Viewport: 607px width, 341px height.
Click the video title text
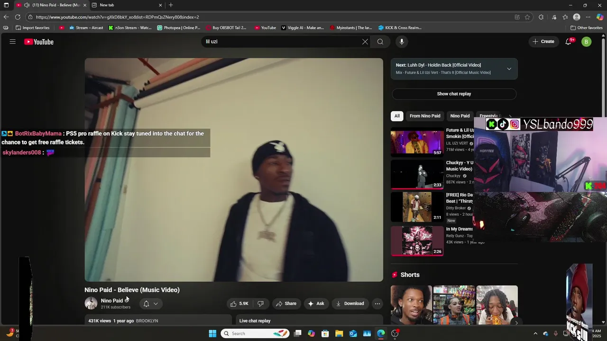click(x=132, y=290)
